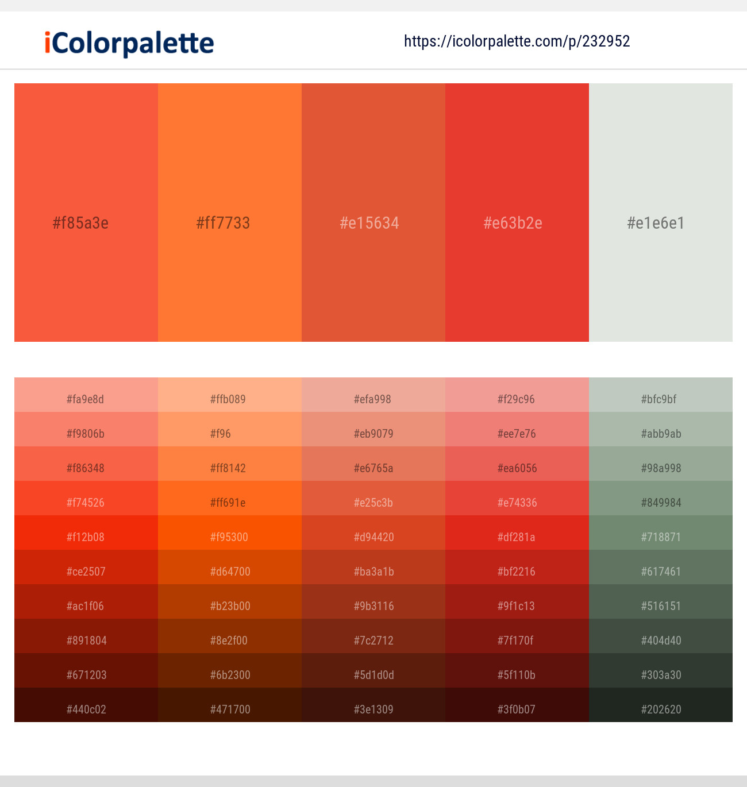Click the #efa998 shade swatch
The height and width of the screenshot is (787, 747).
[373, 399]
